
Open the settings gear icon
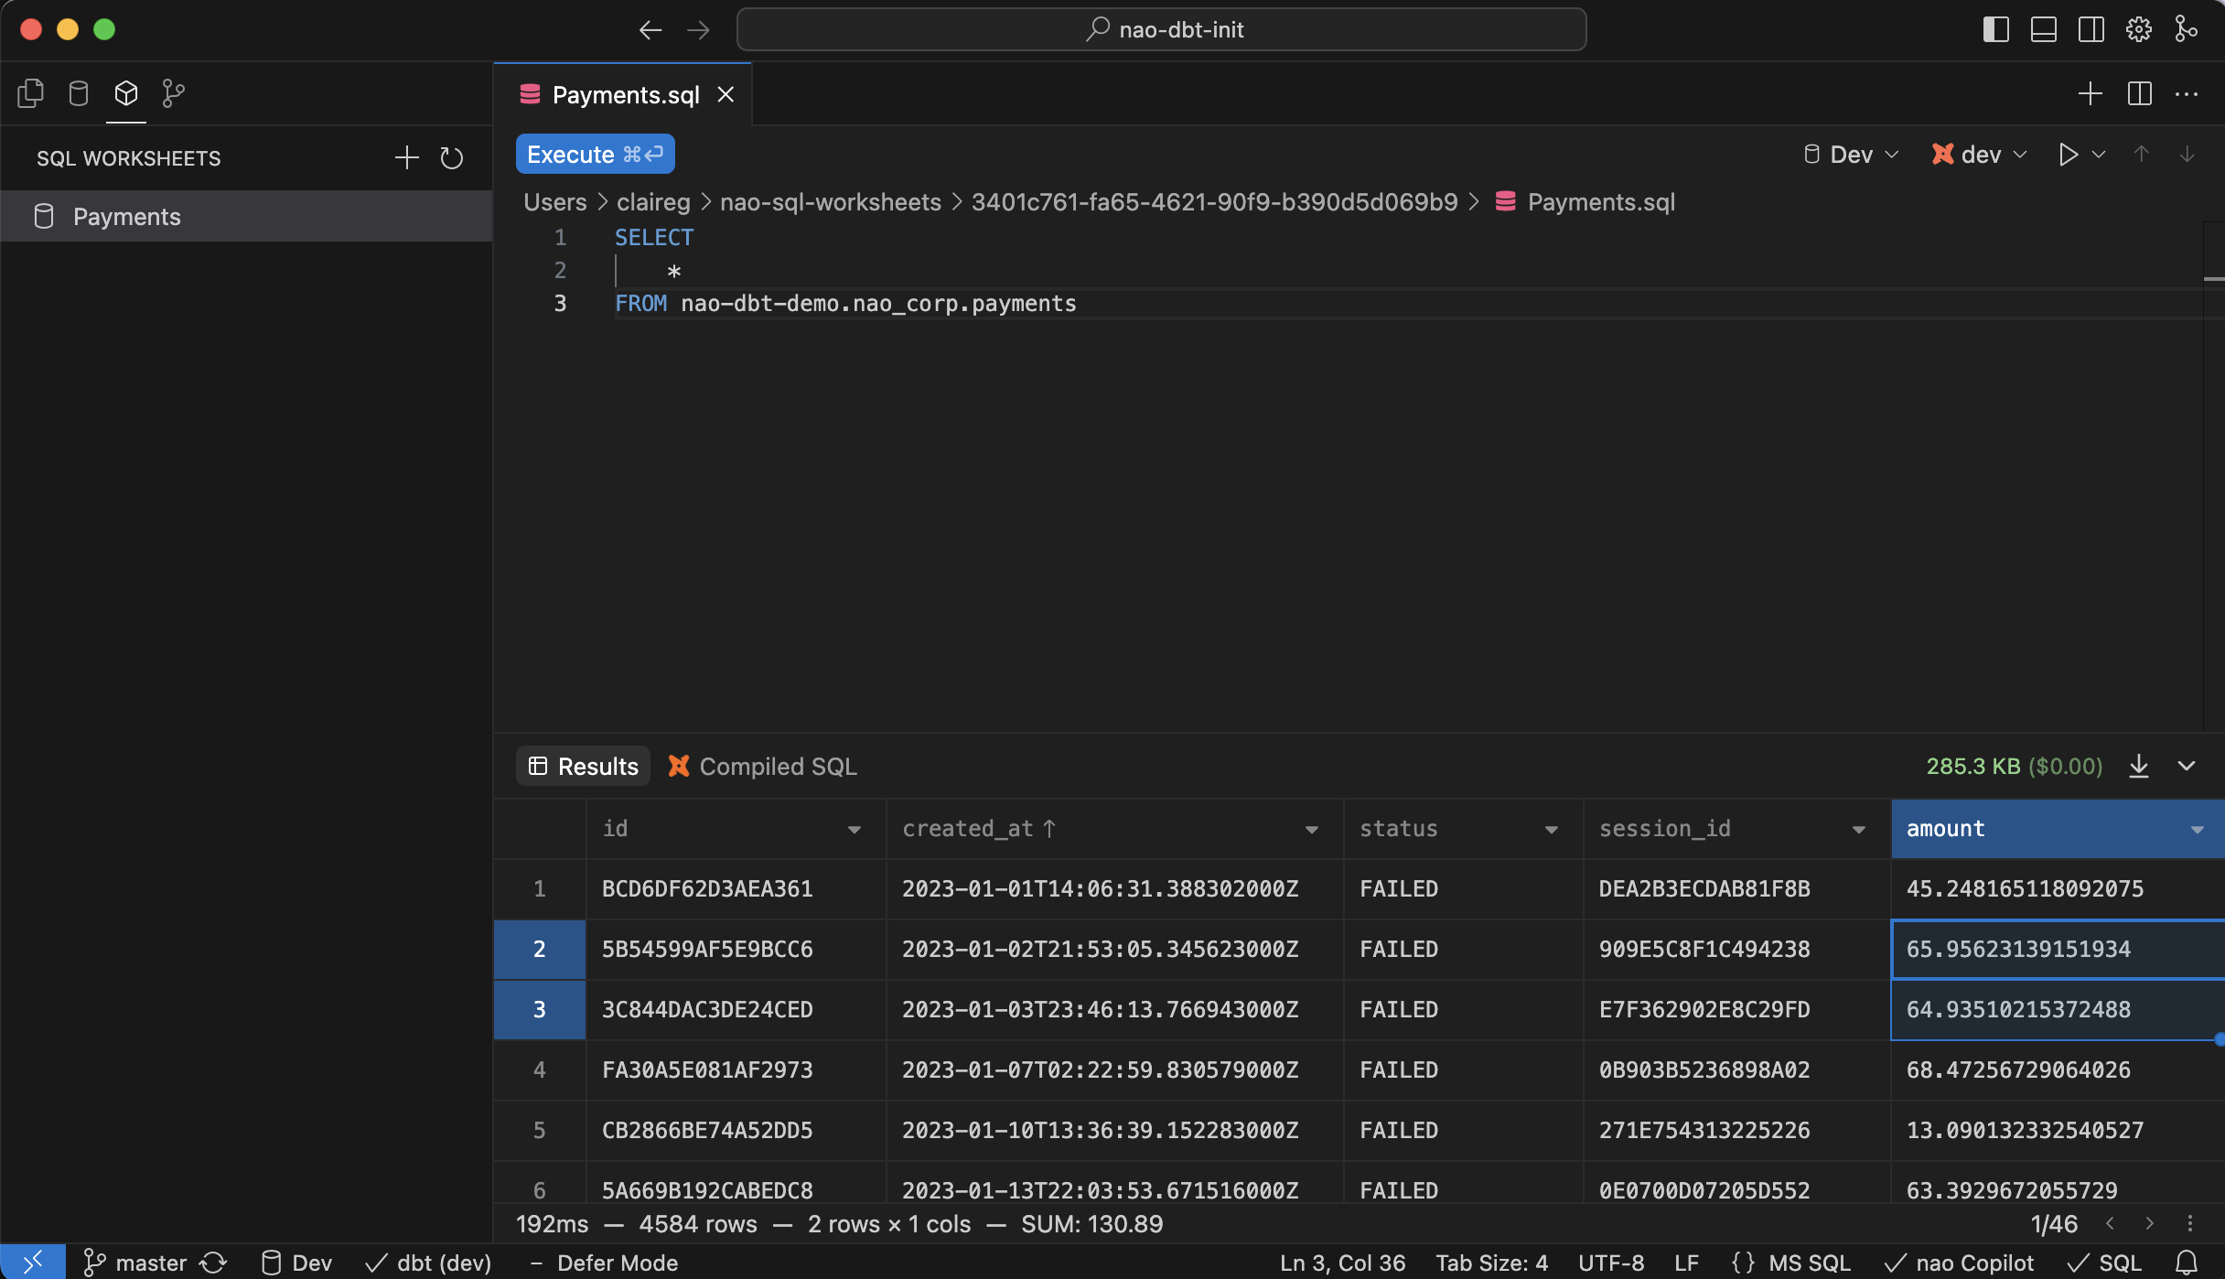(2138, 28)
